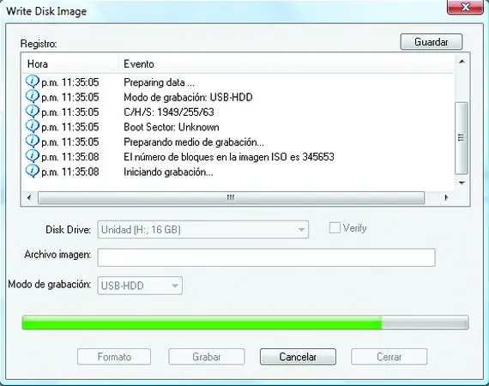The height and width of the screenshot is (386, 489).
Task: Click info icon beside 'Preparing data ...' entry
Action: (32, 81)
